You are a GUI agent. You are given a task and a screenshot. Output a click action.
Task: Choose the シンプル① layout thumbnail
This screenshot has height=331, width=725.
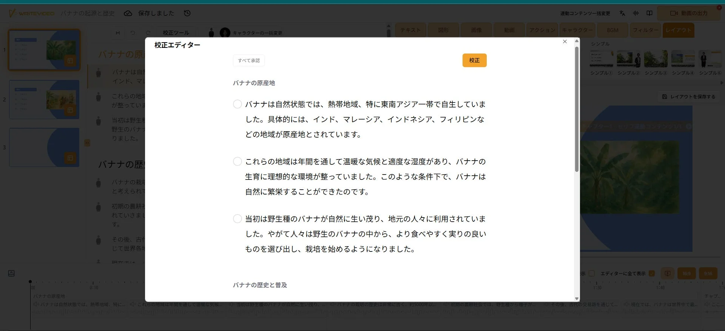(x=602, y=58)
